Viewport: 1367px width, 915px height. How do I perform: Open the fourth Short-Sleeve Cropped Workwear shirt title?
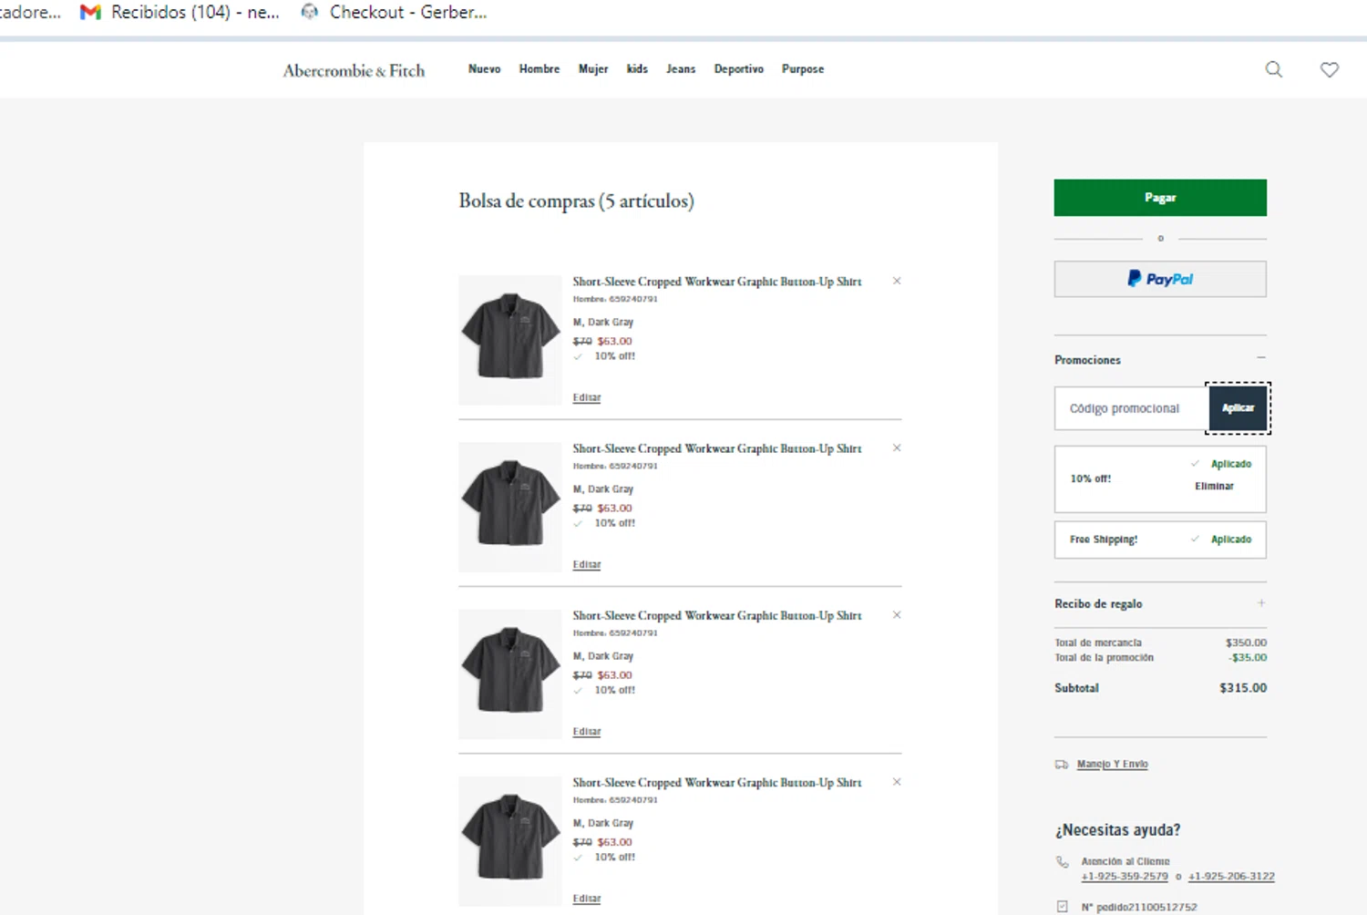click(716, 783)
